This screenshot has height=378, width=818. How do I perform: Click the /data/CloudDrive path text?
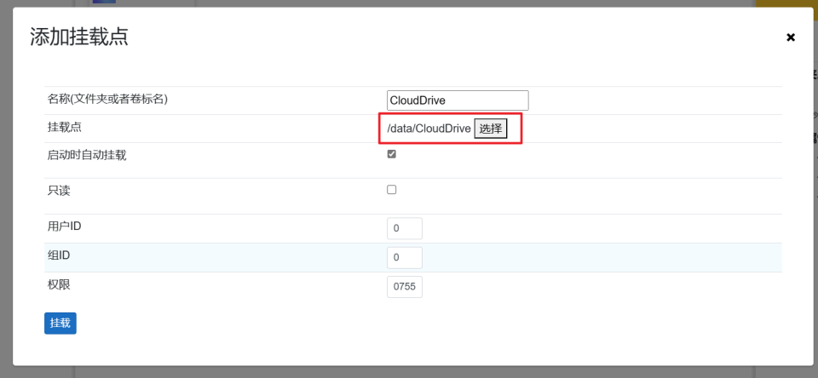(x=429, y=129)
